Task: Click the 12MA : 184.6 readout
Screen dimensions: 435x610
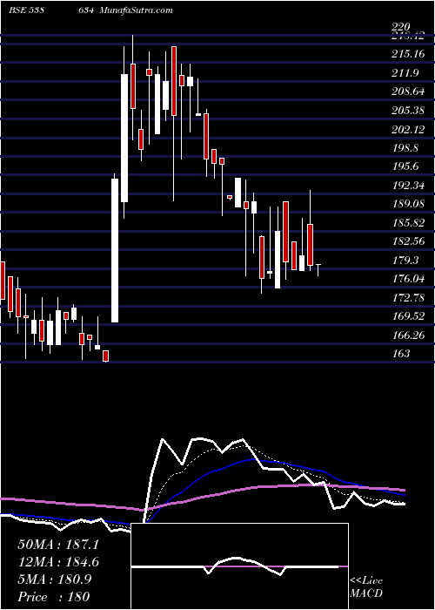Action: (x=58, y=562)
